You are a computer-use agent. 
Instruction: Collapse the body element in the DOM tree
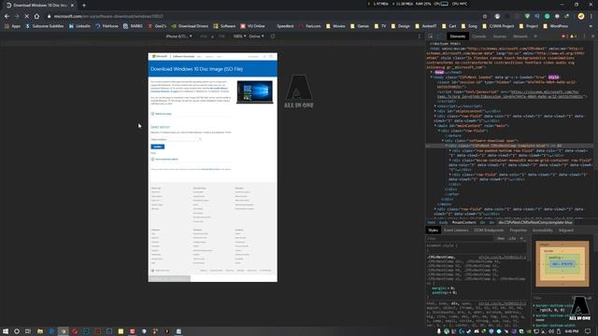pos(432,77)
